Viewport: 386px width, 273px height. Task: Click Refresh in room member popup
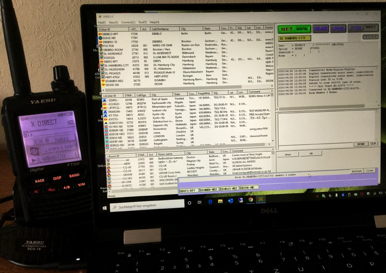coord(357,171)
